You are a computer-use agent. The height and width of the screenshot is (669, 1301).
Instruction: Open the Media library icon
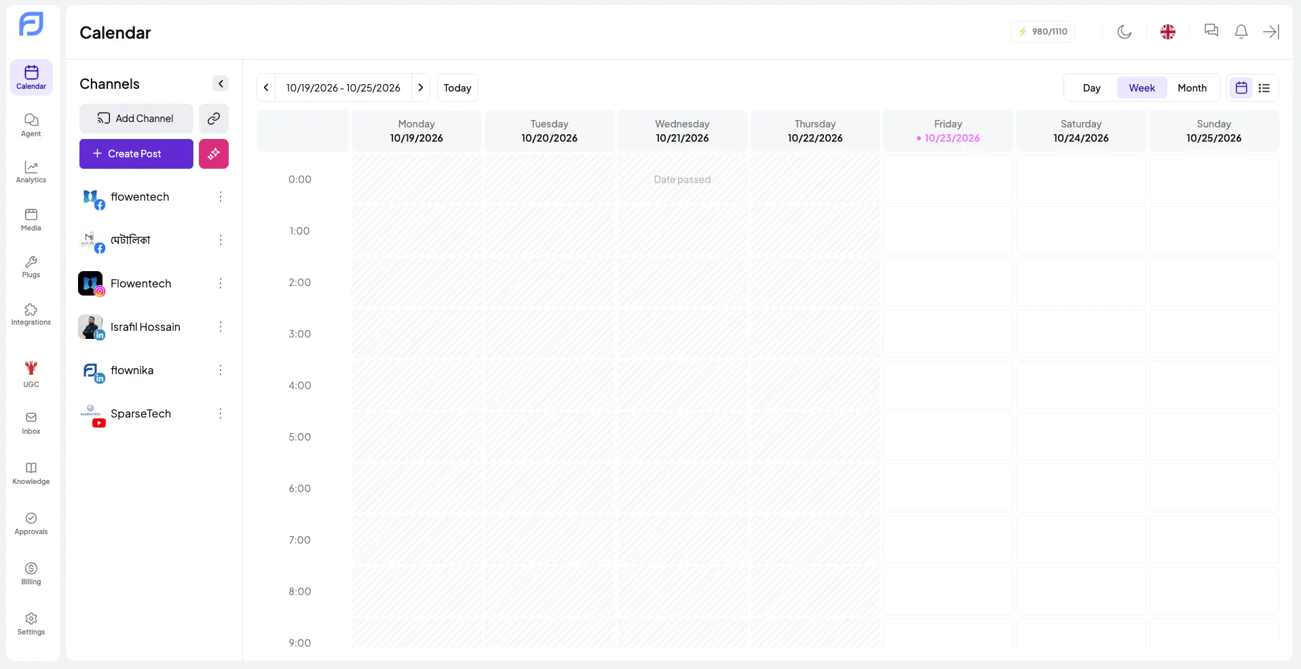click(x=31, y=220)
